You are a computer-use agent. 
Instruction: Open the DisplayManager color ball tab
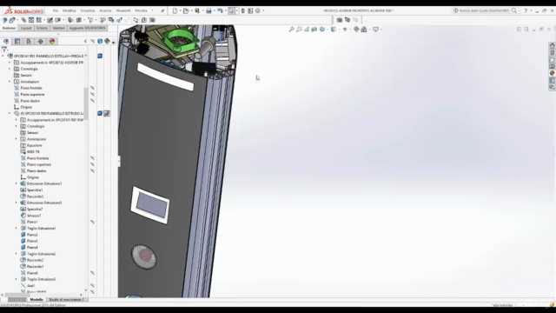(52, 42)
